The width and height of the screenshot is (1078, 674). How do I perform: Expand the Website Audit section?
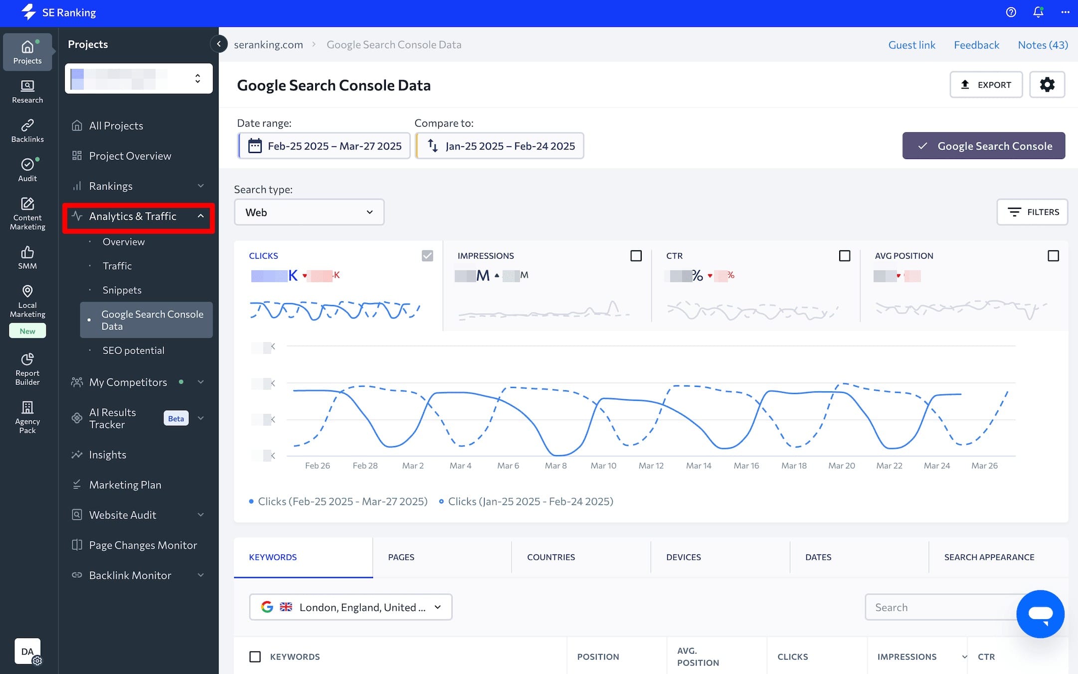[x=201, y=514]
